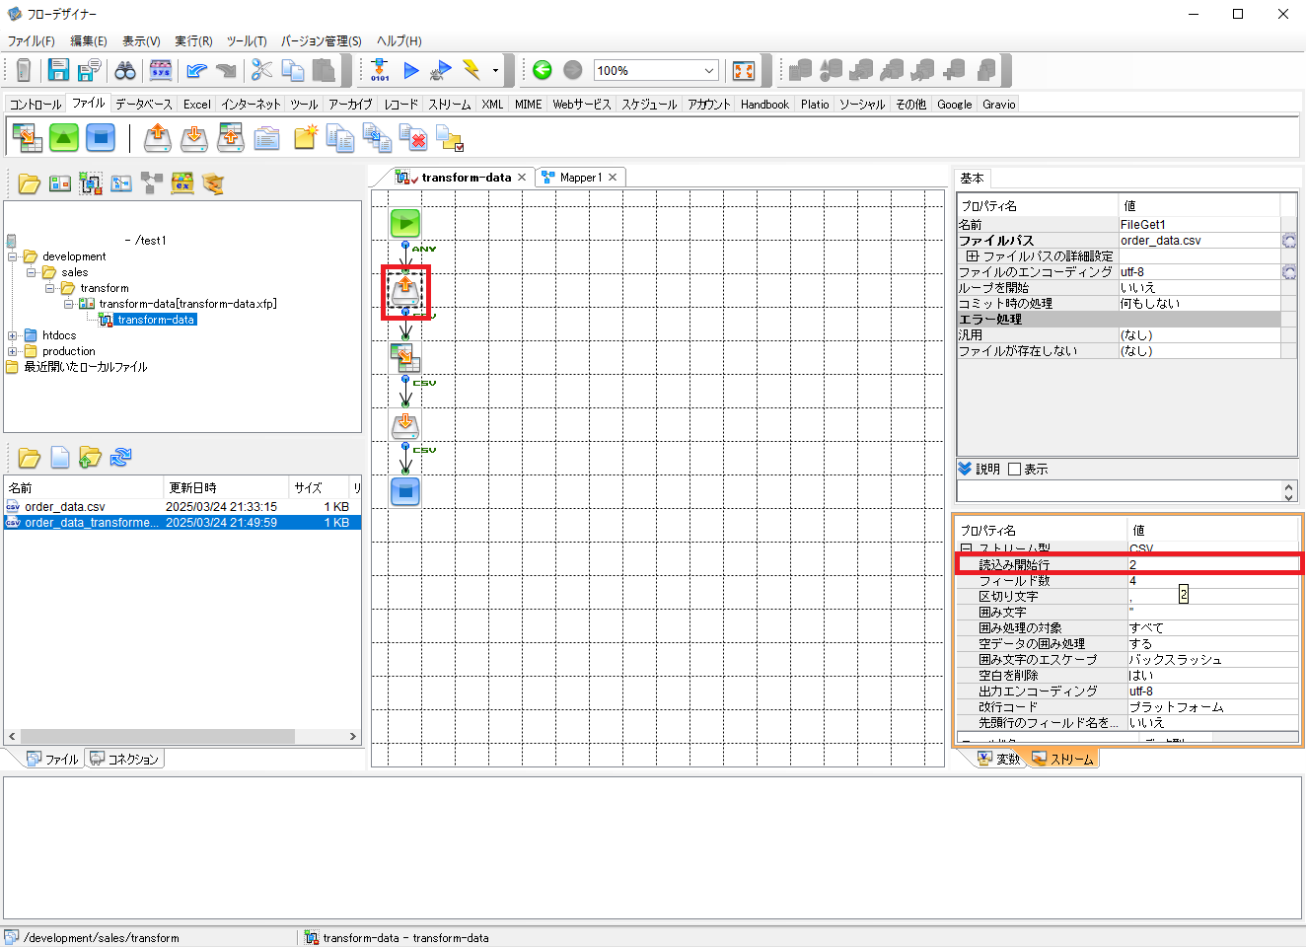Select the blue End component palette icon
Viewport: 1306px width, 947px height.
(x=101, y=137)
